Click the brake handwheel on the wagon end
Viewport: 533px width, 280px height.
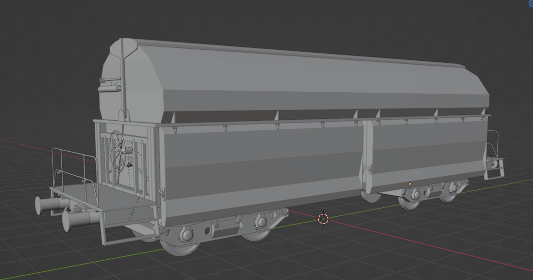point(117,151)
